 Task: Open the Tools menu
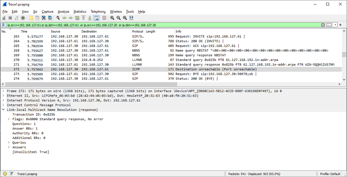pos(130,11)
